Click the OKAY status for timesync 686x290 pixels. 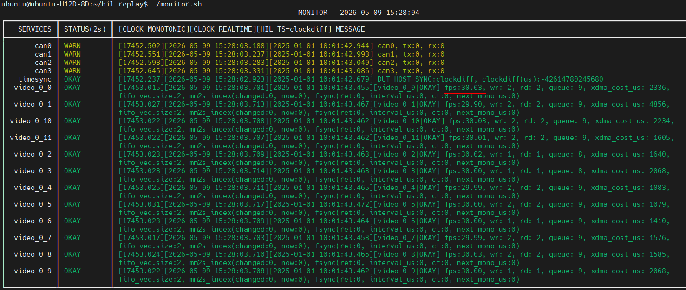coord(72,79)
